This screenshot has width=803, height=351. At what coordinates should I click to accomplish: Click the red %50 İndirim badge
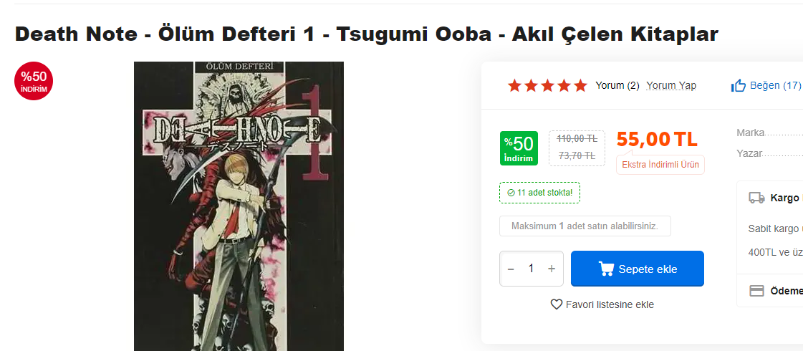(34, 81)
